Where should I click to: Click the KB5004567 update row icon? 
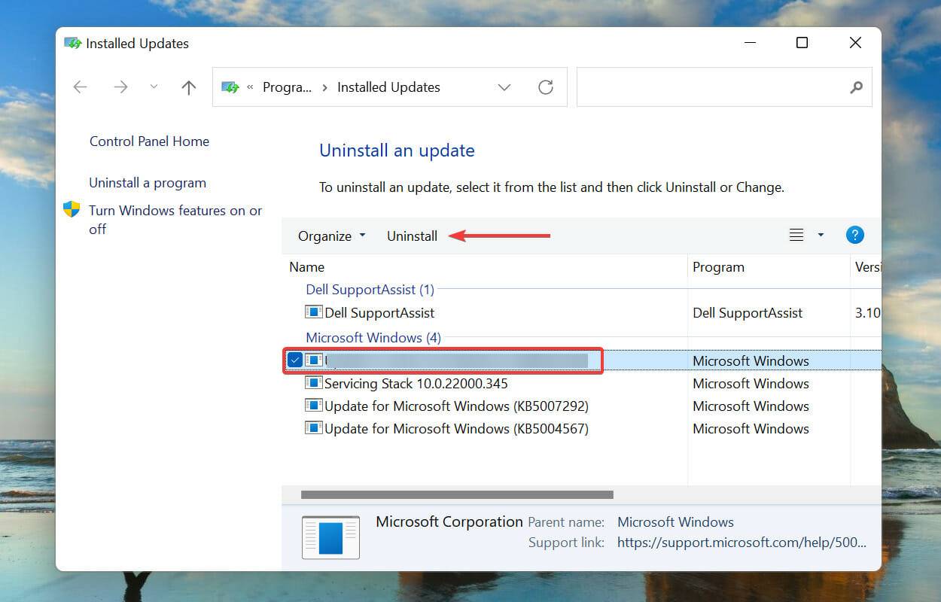[x=313, y=428]
